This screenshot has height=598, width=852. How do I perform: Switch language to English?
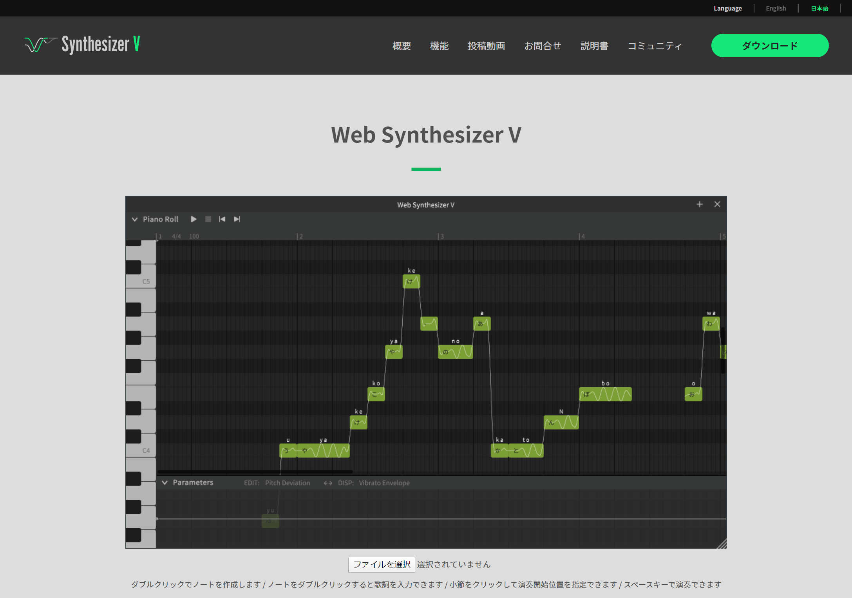tap(776, 8)
